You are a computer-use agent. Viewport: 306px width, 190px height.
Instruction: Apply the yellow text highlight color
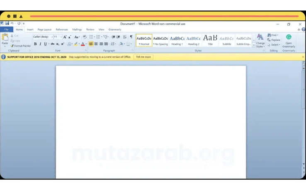76,44
